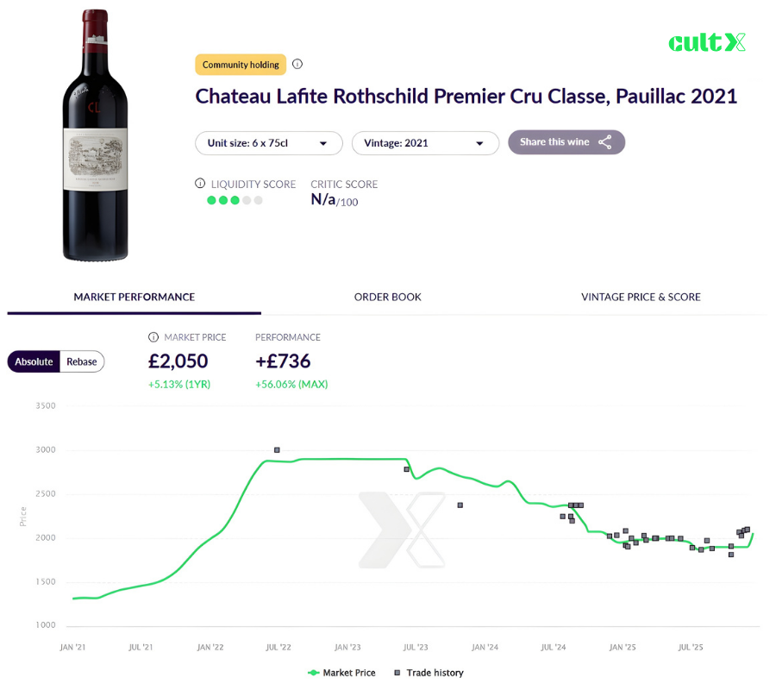Open the Unit size dropdown
Image resolution: width=776 pixels, height=690 pixels.
268,143
